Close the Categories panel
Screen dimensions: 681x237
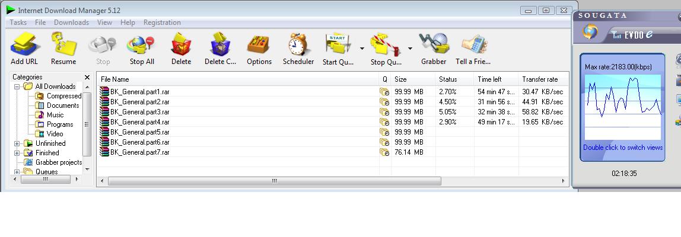(87, 77)
